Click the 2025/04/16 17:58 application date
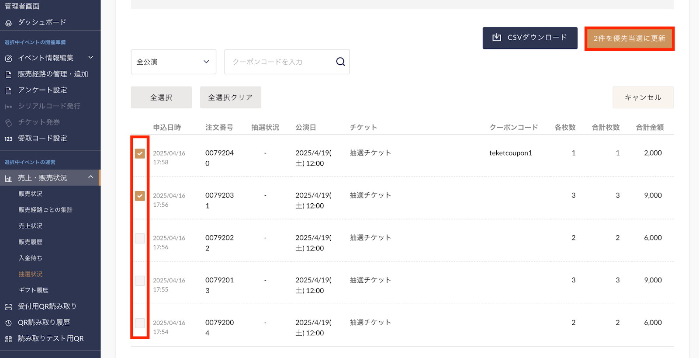 169,158
